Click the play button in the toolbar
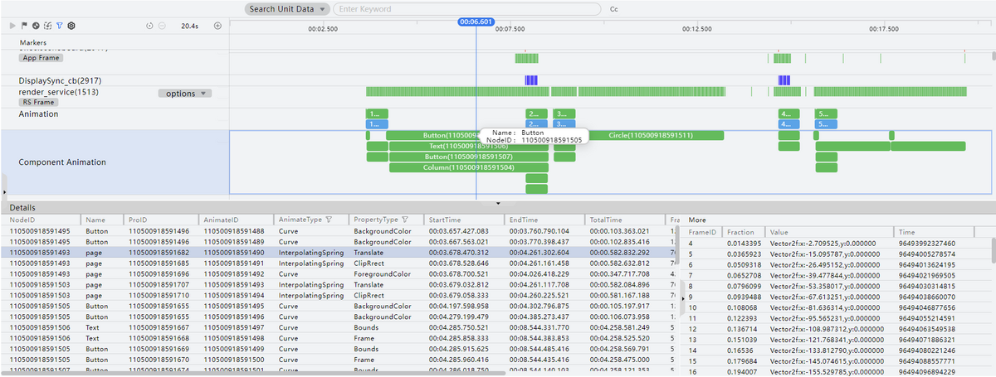Viewport: 996px width, 377px height. [12, 26]
